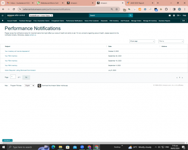Open the messages envelope icon
The image size is (188, 150).
coord(170,15)
